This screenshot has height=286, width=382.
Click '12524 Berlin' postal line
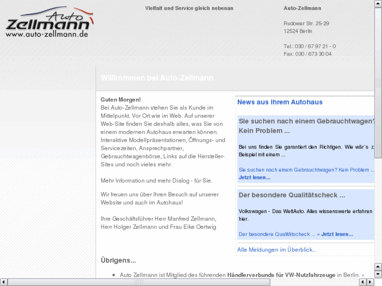pos(297,31)
